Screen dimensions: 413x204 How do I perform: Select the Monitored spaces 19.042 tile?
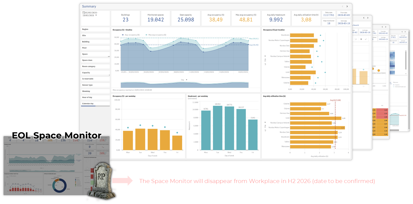click(x=156, y=18)
